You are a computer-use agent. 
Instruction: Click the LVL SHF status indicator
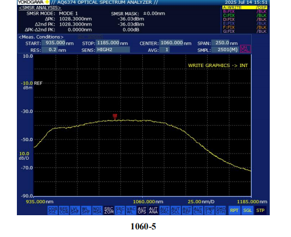tap(75, 210)
